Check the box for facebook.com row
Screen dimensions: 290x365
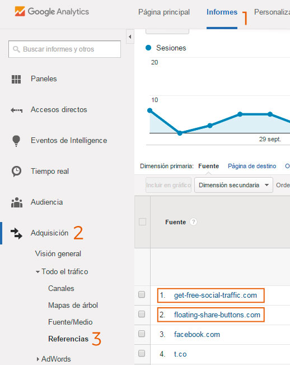(x=142, y=334)
